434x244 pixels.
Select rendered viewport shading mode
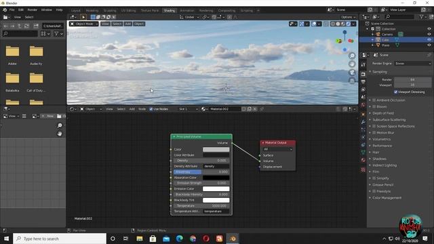349,24
